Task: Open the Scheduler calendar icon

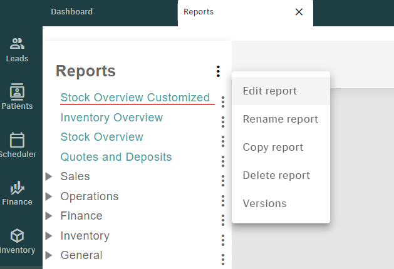Action: pos(18,140)
